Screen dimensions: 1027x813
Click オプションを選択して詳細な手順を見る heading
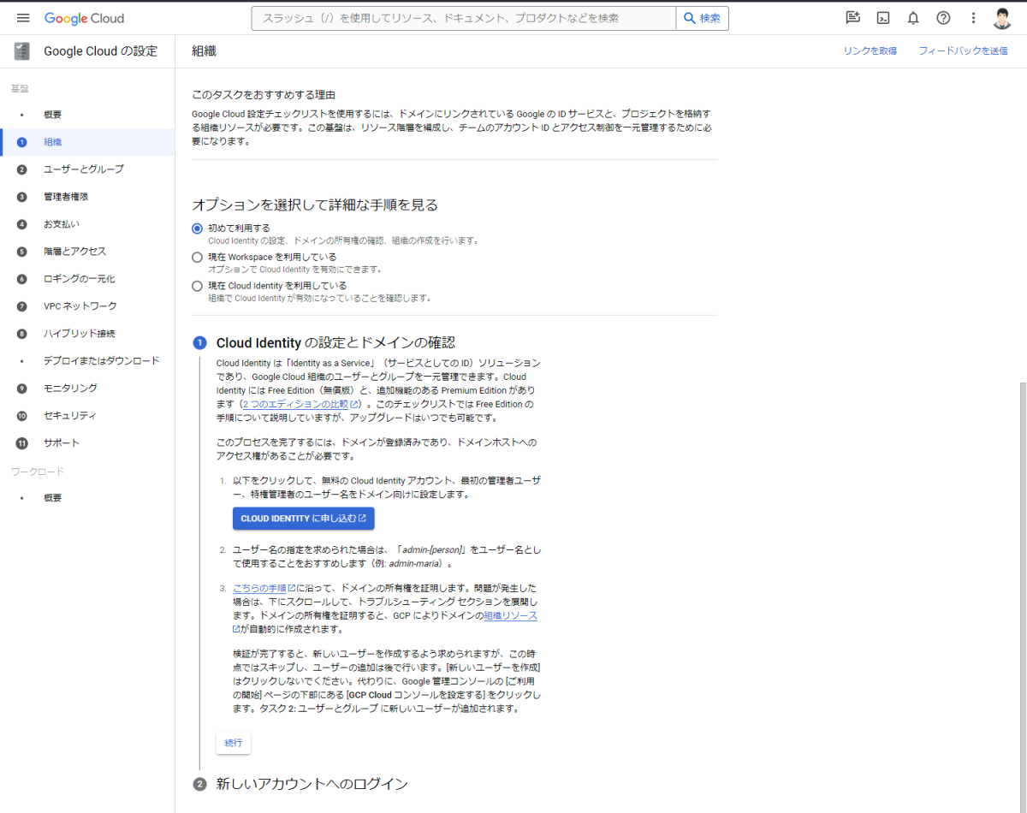tap(315, 205)
